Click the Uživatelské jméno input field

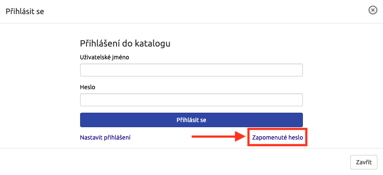[x=191, y=70]
